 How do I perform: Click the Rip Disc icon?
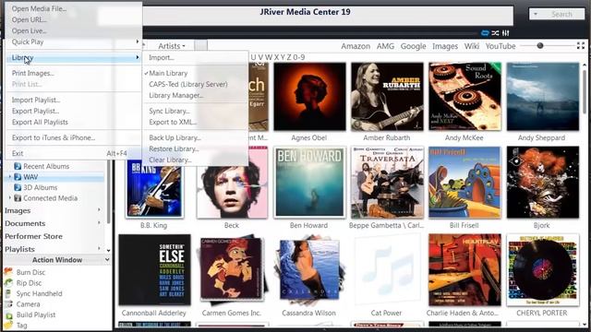8,283
